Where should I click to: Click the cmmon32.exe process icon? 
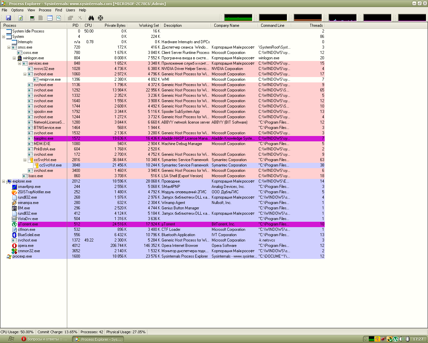[14, 251]
